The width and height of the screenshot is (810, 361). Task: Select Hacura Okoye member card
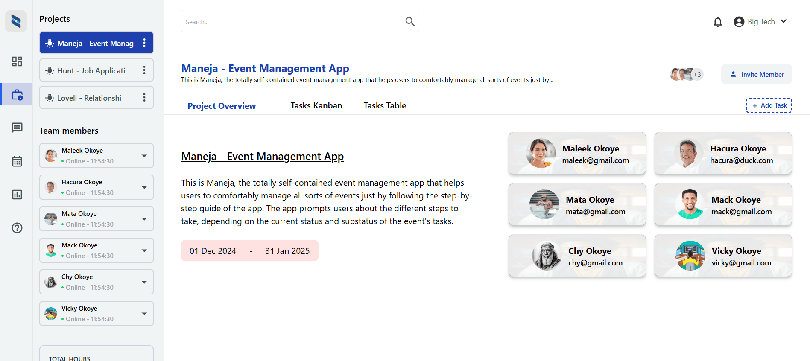point(723,154)
